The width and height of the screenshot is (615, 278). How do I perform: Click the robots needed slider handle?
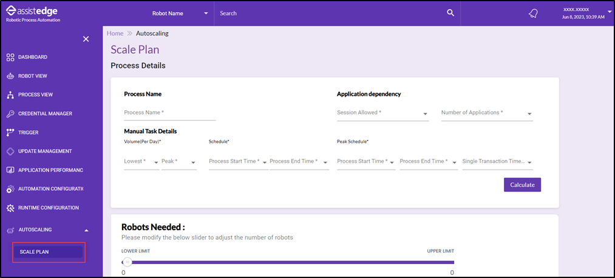pyautogui.click(x=127, y=262)
